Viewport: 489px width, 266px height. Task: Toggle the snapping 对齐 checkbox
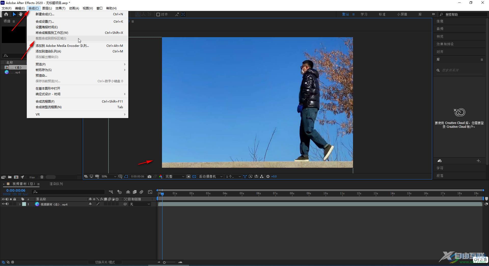158,15
